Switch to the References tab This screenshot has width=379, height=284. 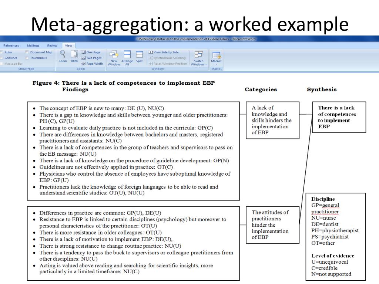point(11,45)
